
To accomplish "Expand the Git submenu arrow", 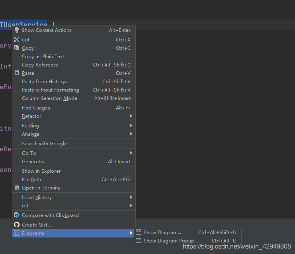I will 131,205.
